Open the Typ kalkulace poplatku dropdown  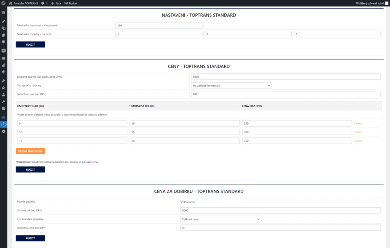tap(221, 219)
